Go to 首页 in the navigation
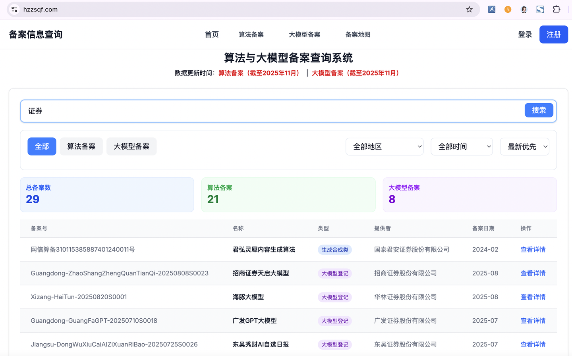This screenshot has width=572, height=356. click(x=212, y=35)
